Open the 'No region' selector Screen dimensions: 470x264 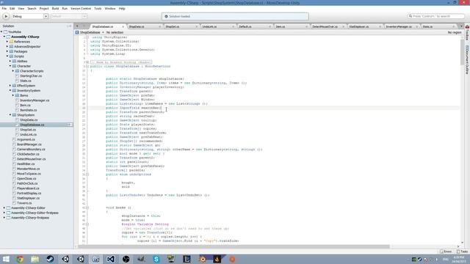455,32
